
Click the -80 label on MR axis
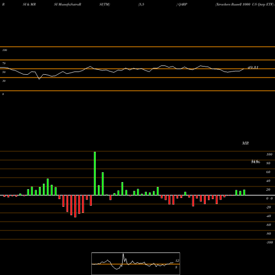point(268,234)
